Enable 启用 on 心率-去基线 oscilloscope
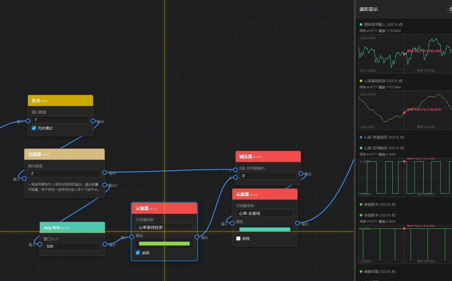Image resolution: width=452 pixels, height=281 pixels. tap(238, 239)
